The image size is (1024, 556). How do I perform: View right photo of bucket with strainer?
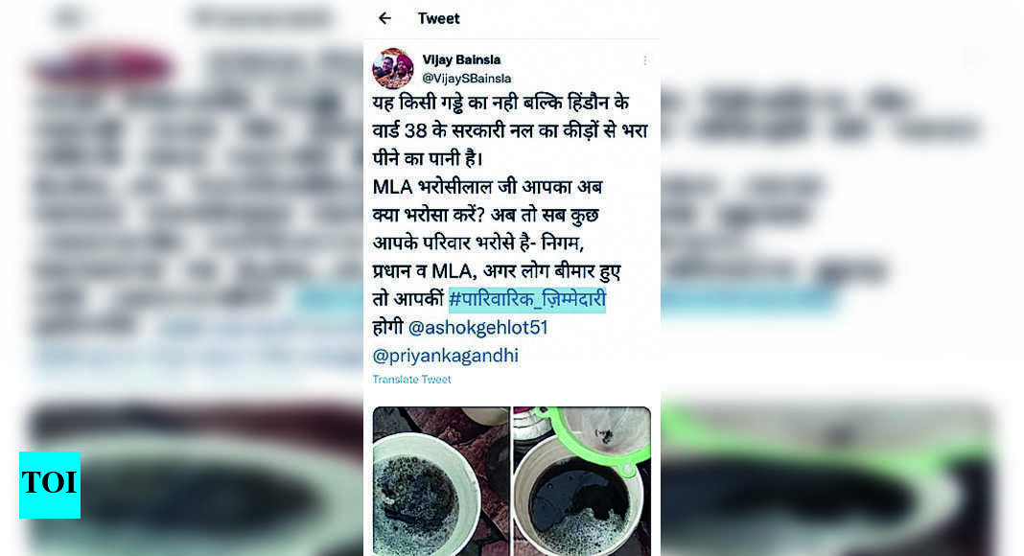pos(582,481)
